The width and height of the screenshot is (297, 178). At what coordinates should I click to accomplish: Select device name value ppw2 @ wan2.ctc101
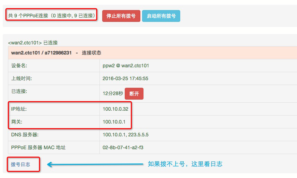click(x=126, y=66)
